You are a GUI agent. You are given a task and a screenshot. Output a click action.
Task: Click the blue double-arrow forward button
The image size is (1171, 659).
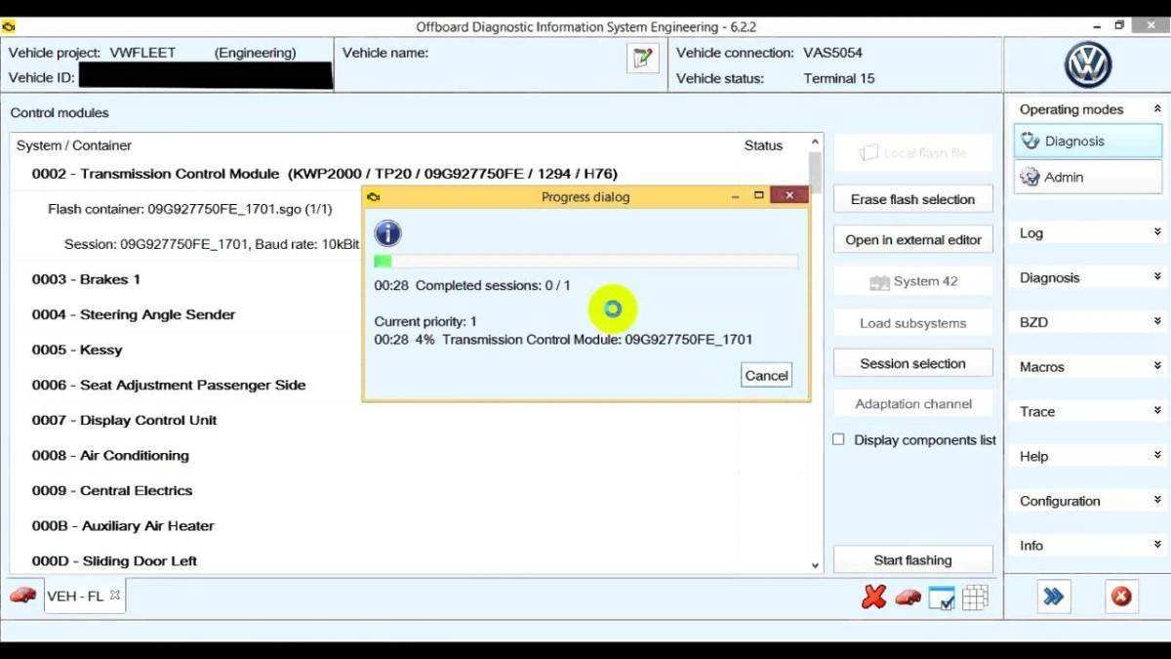click(x=1053, y=596)
